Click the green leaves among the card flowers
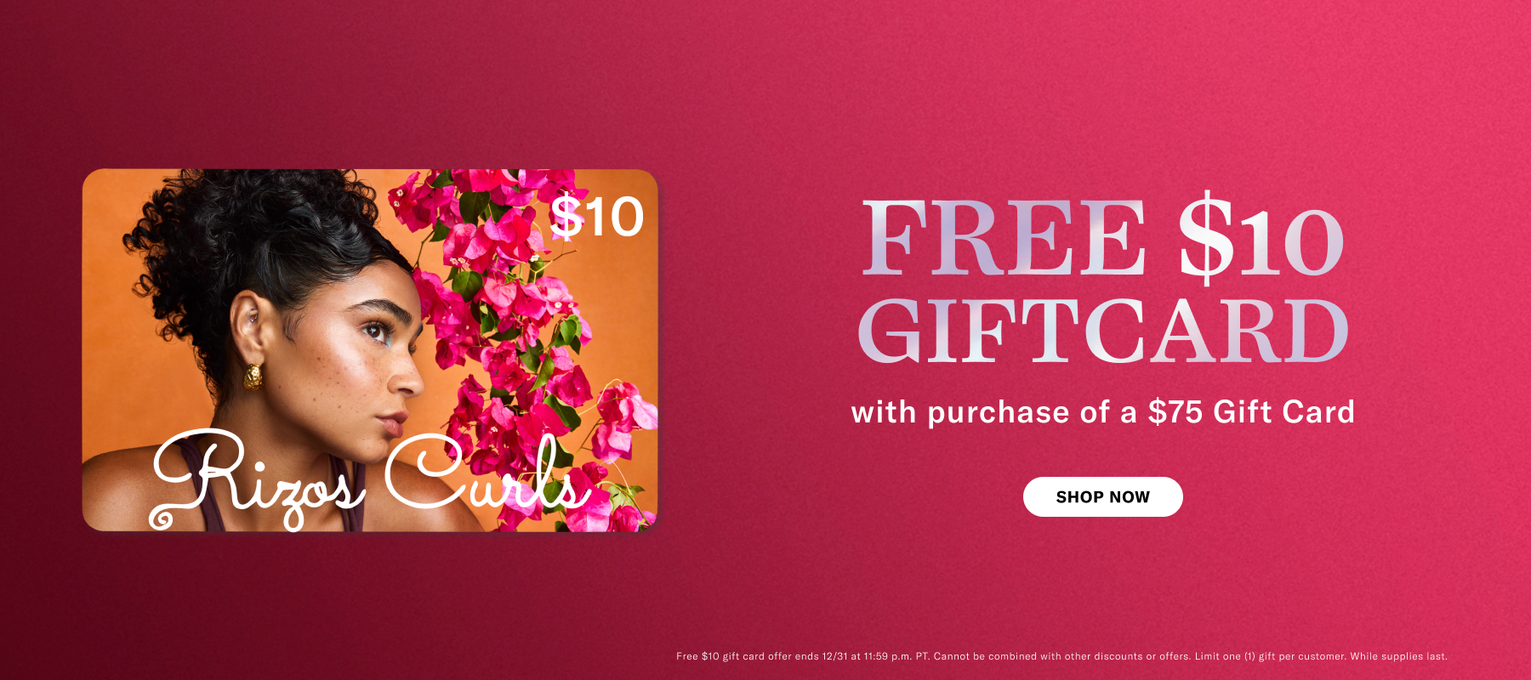Viewport: 1531px width, 680px height. tap(470, 282)
